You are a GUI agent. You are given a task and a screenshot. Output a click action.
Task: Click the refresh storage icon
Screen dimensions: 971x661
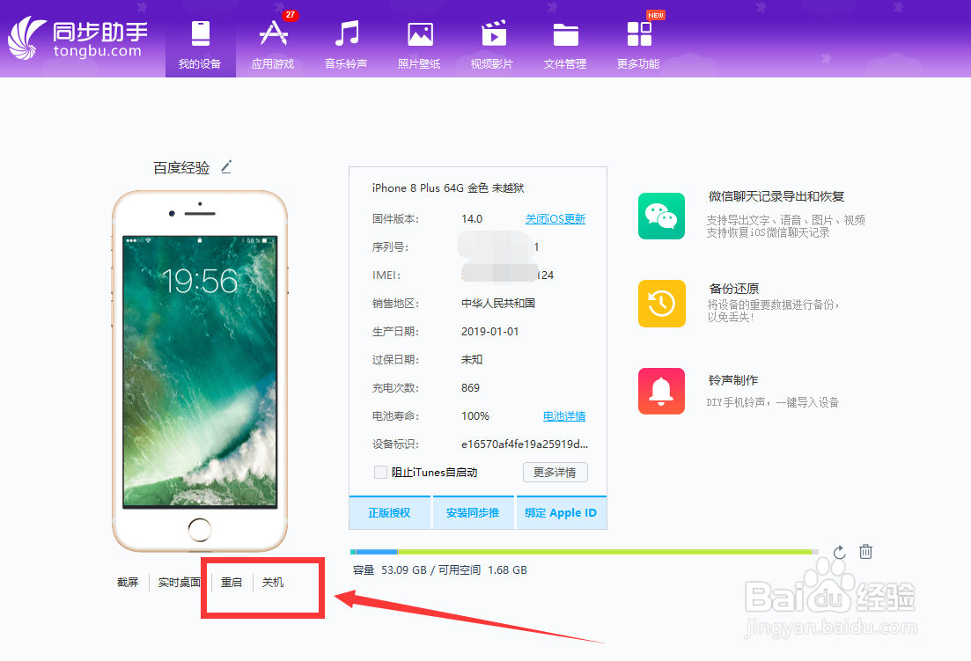(x=839, y=552)
